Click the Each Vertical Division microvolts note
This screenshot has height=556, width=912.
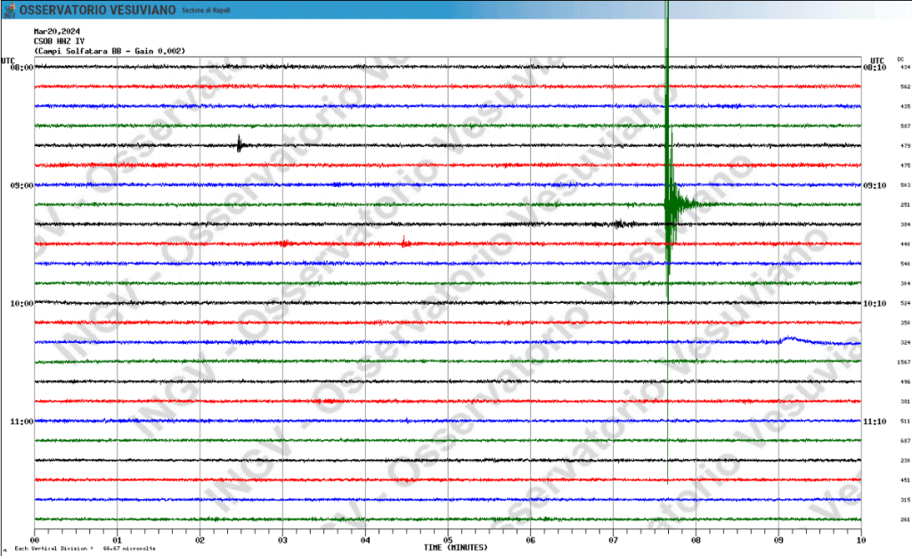coord(85,548)
